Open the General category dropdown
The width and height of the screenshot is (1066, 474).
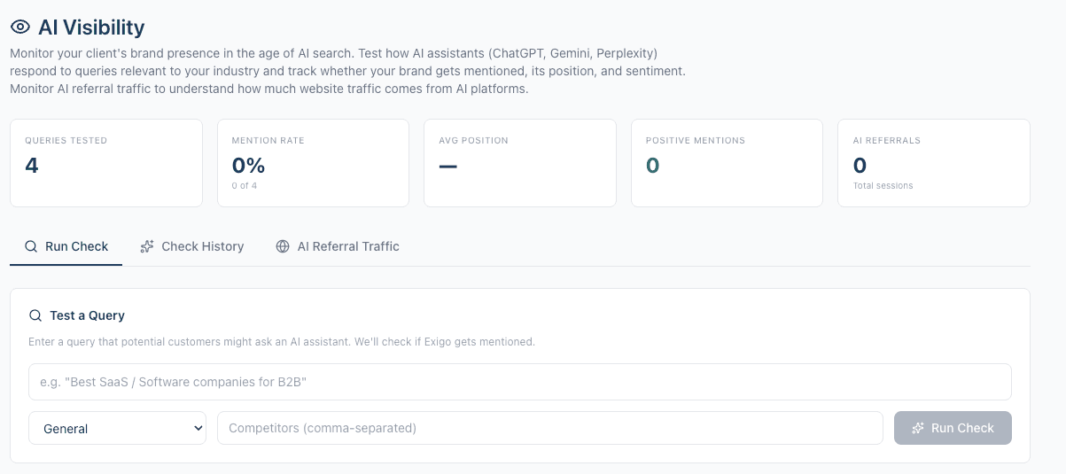click(x=117, y=428)
